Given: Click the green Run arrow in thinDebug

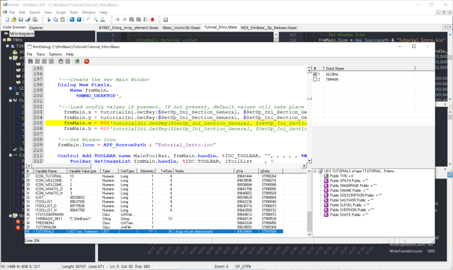Looking at the screenshot, I should pos(77,61).
